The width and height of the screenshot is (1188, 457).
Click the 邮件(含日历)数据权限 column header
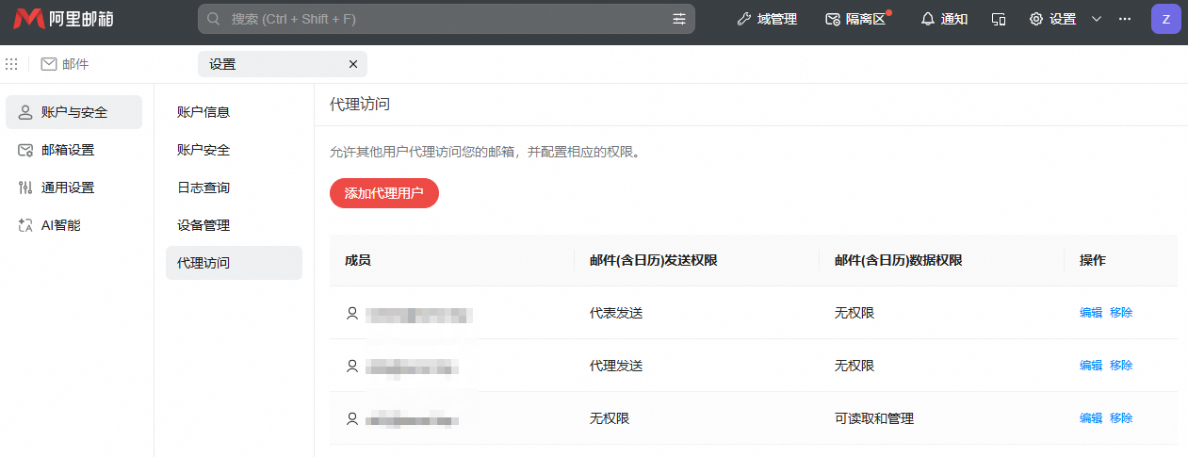(899, 260)
